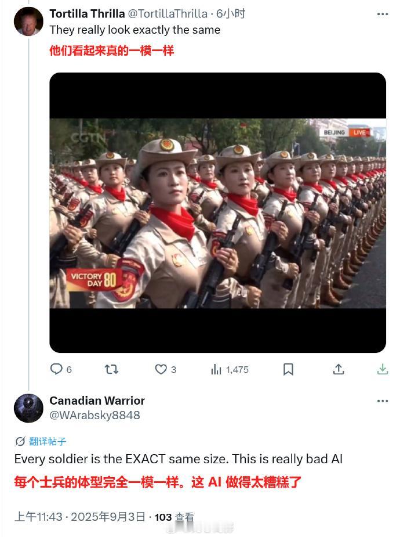Repost the tweet using the retweet icon
This screenshot has height=537, width=400.
coord(111,369)
